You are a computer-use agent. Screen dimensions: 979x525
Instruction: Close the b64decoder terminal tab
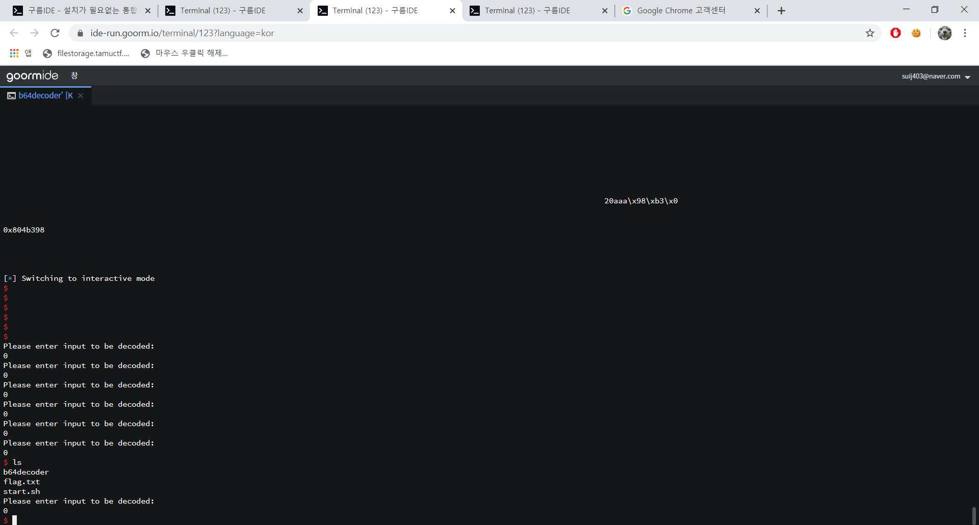tap(81, 96)
